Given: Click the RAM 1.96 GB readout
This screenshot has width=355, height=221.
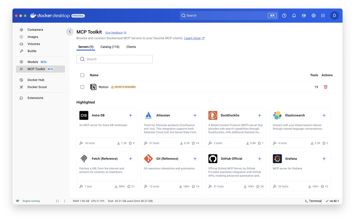Looking at the screenshot, I should 81,201.
